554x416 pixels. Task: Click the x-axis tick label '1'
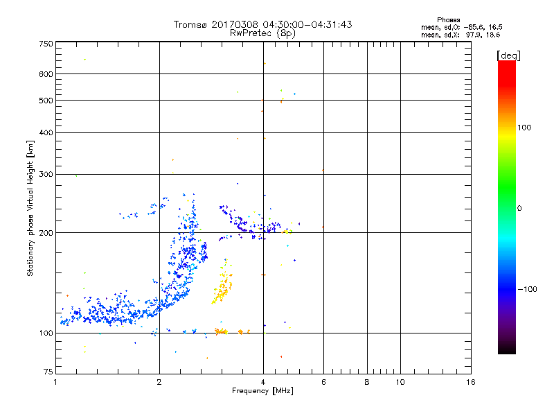[x=55, y=382]
